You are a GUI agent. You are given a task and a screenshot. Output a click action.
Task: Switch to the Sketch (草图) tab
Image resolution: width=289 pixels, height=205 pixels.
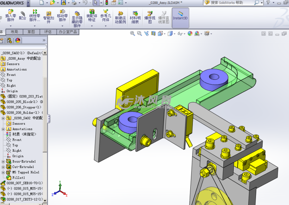point(31,32)
